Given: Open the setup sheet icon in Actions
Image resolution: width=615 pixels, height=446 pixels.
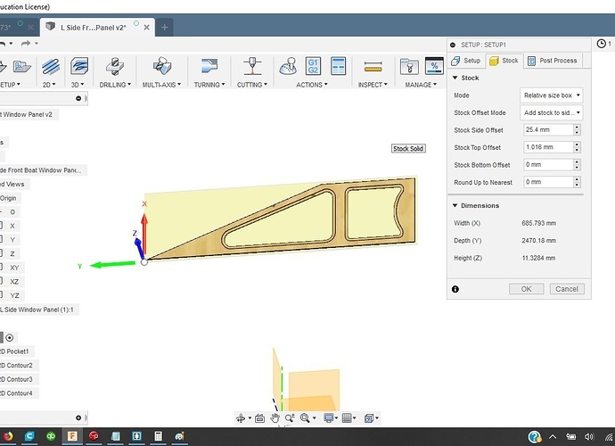Looking at the screenshot, I should click(338, 66).
